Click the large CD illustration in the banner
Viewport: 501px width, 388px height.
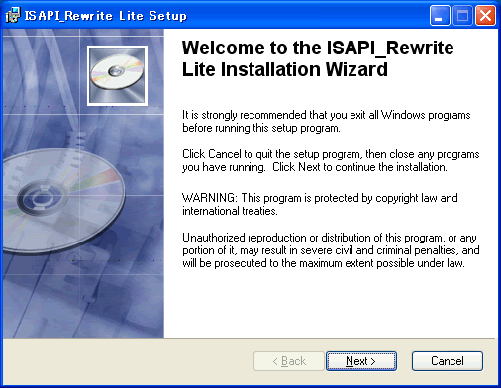point(63,201)
